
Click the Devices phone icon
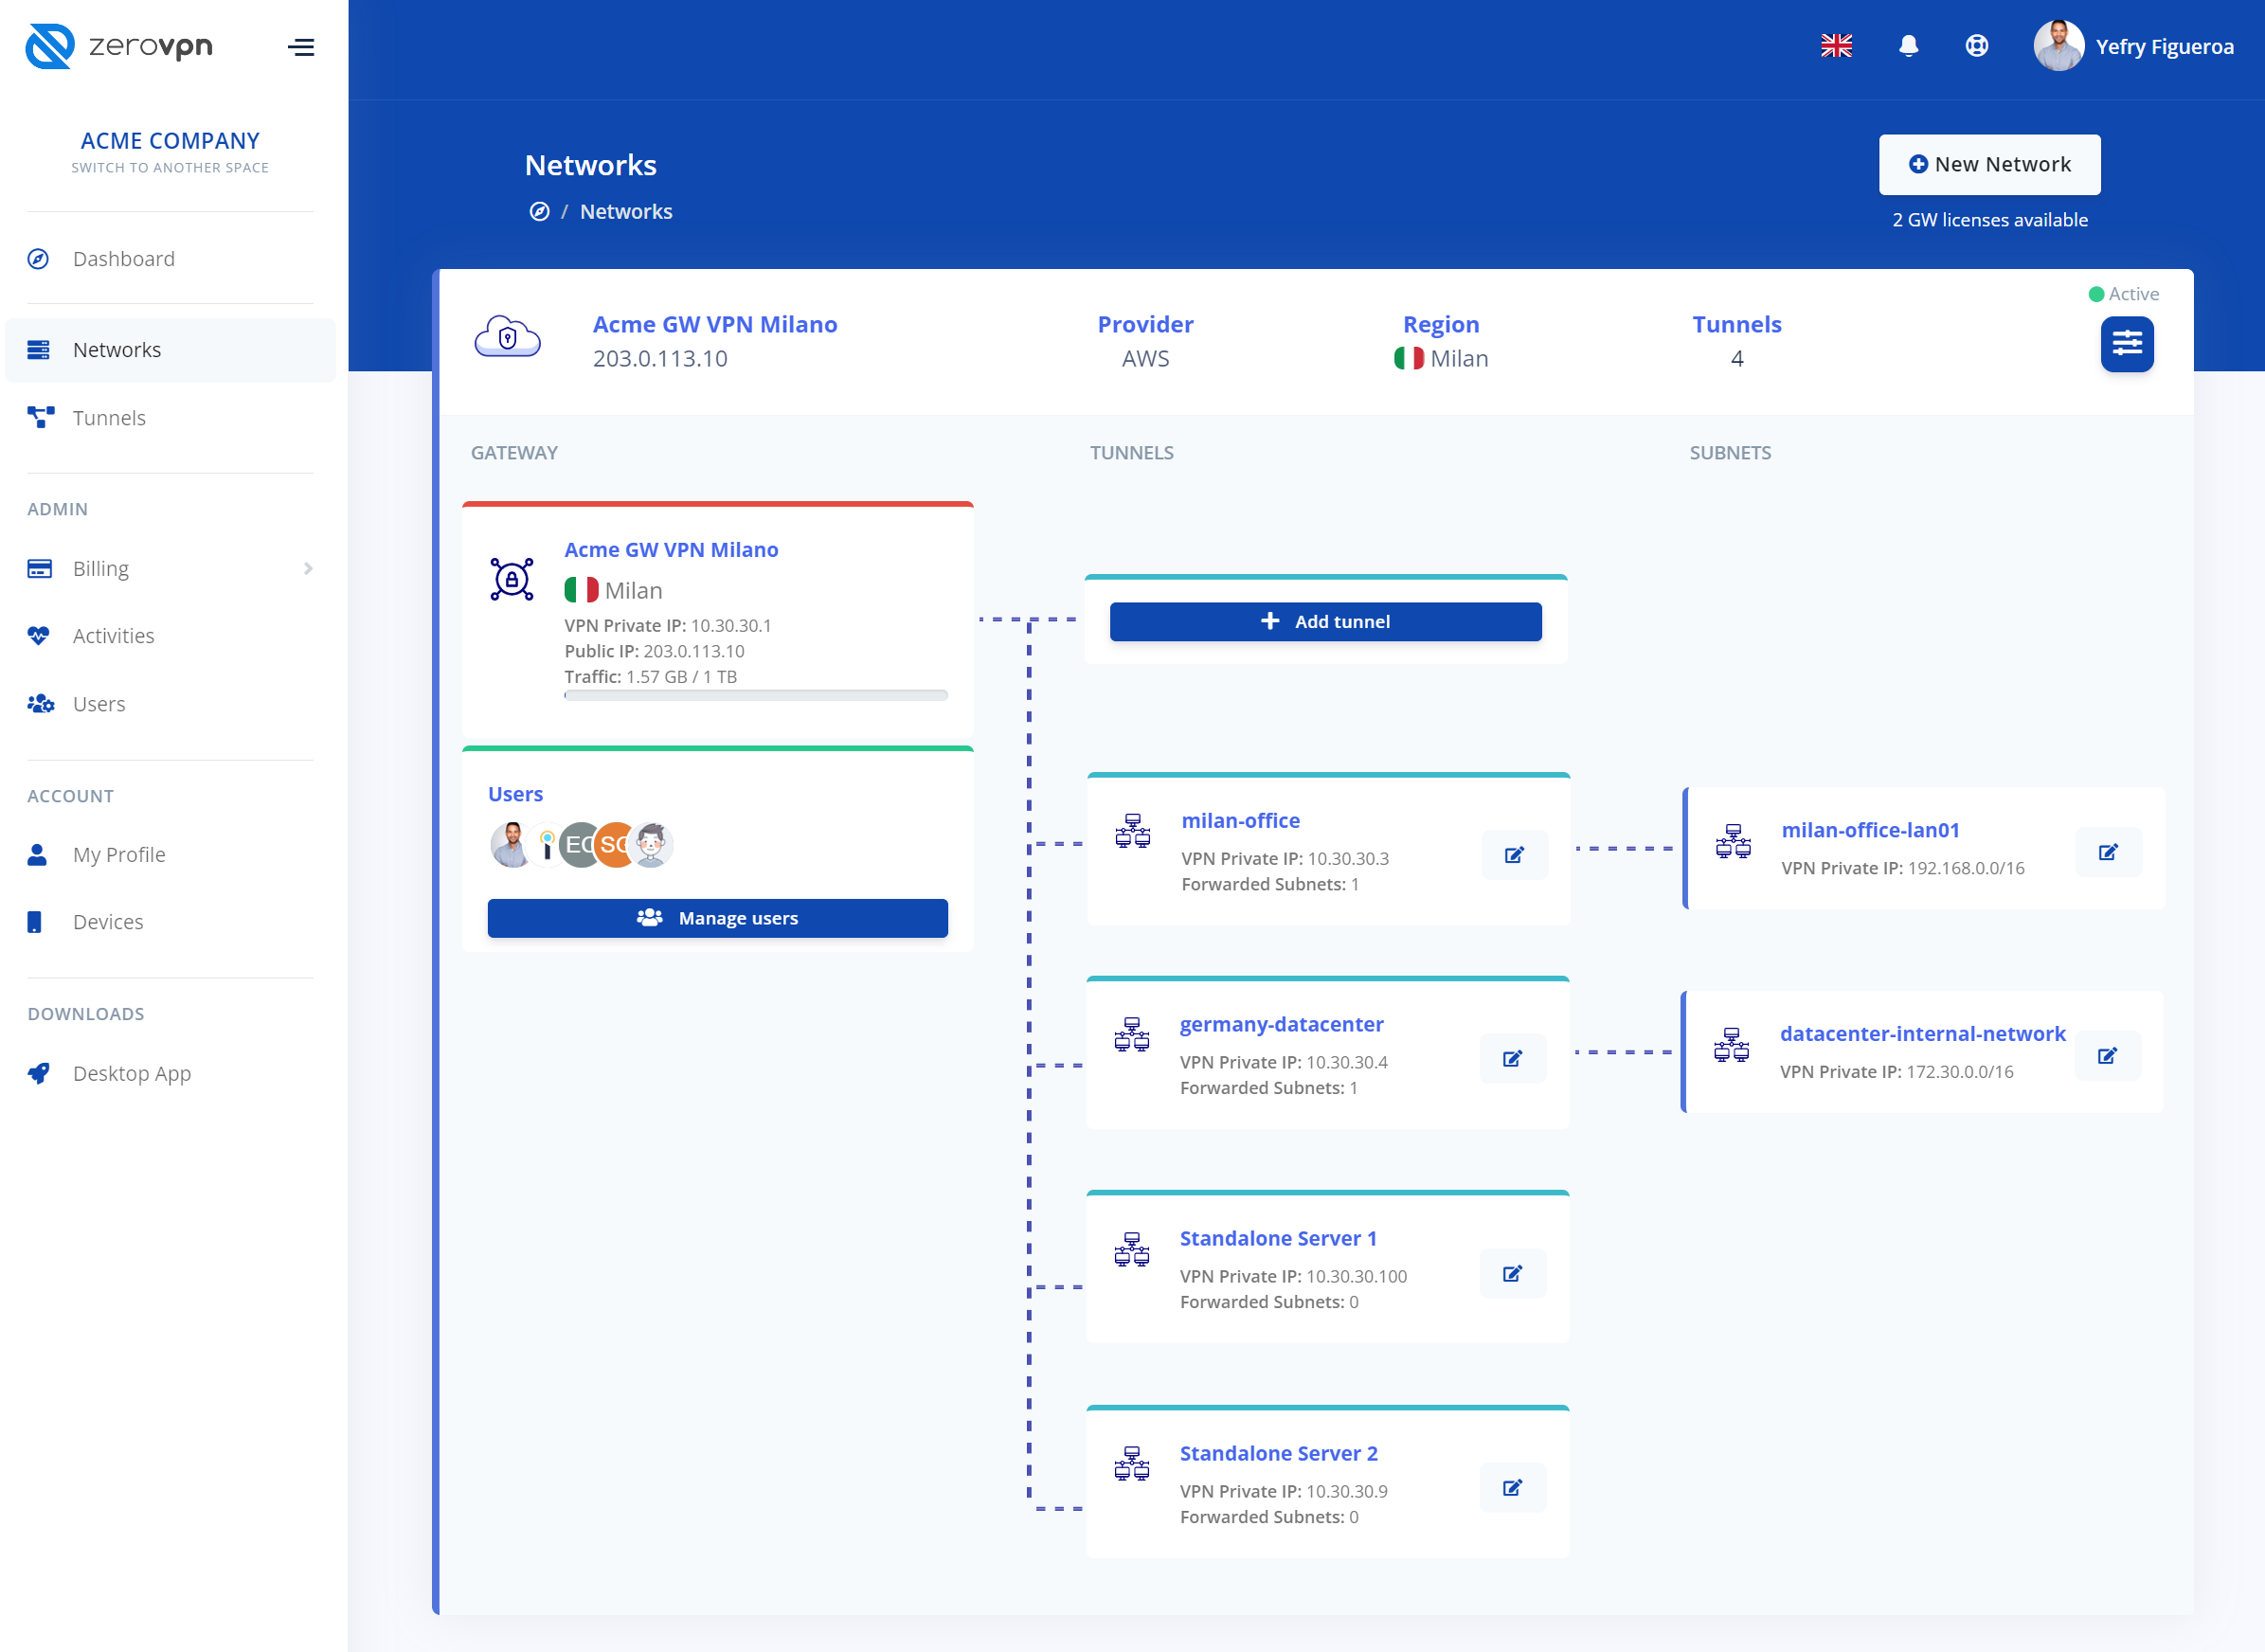34,922
